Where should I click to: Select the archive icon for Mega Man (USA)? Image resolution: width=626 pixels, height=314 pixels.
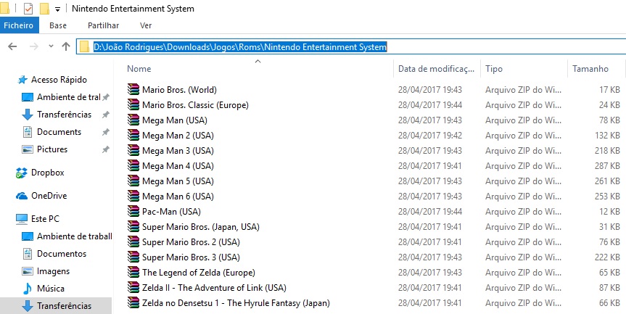tap(133, 120)
